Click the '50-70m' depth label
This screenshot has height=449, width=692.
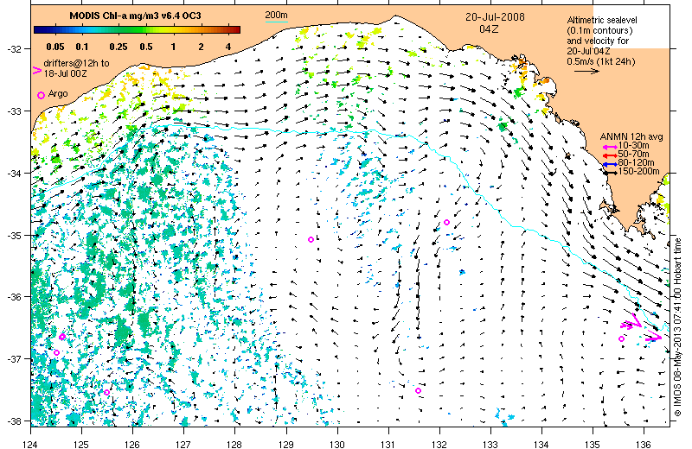coord(633,155)
